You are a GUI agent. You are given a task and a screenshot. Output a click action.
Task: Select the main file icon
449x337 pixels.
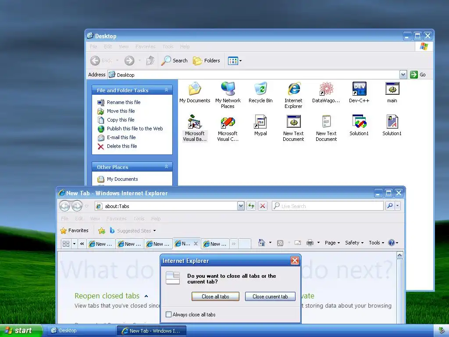392,92
